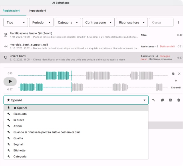Seek within the upper channel waveform
The image size is (183, 166).
(93, 76)
